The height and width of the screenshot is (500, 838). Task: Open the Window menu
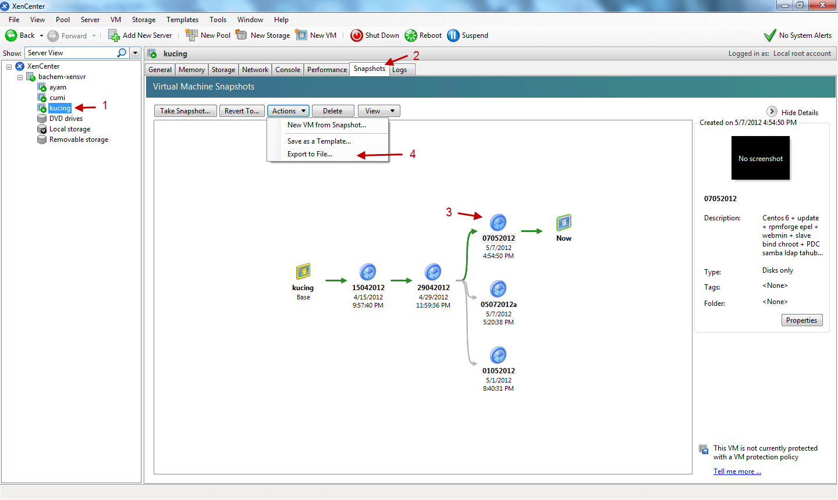[250, 20]
